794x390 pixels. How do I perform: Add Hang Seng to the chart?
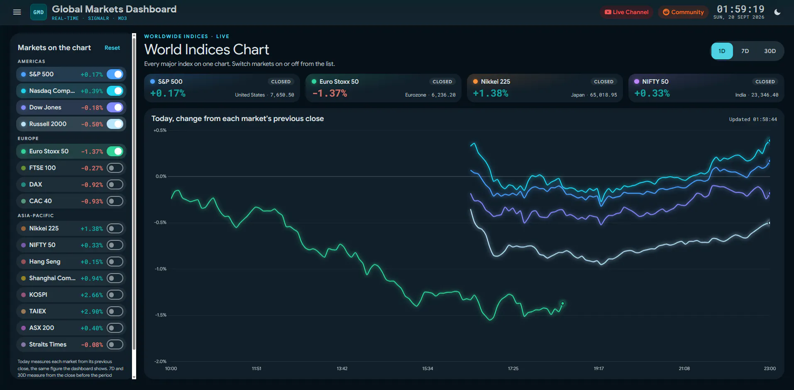coord(115,262)
